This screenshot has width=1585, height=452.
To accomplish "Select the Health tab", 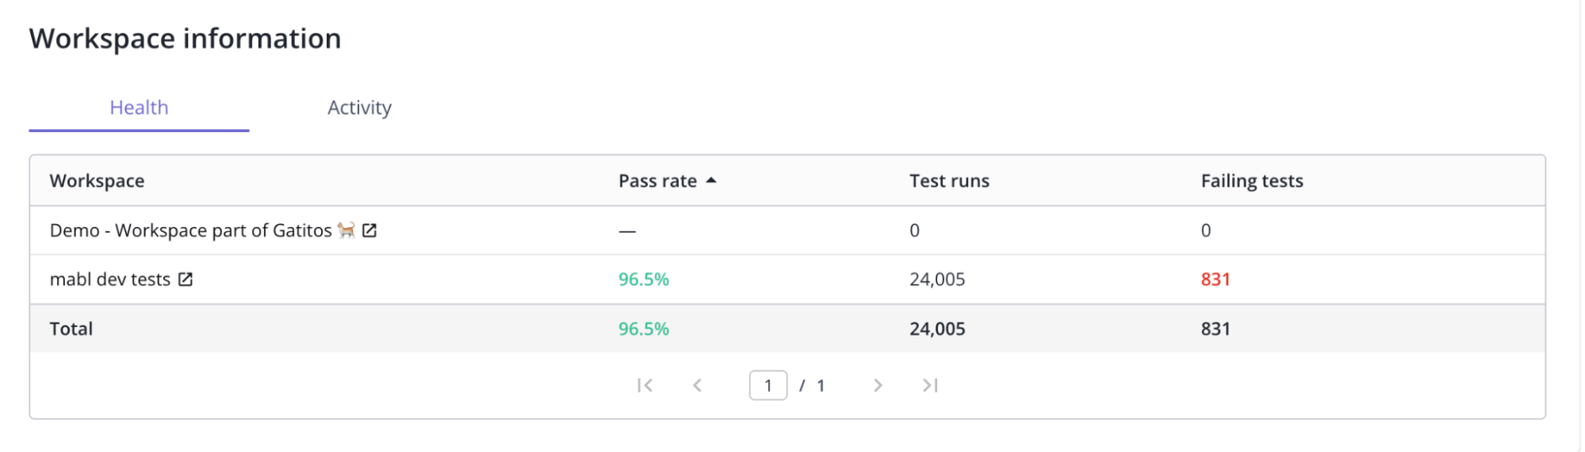I will [x=139, y=108].
